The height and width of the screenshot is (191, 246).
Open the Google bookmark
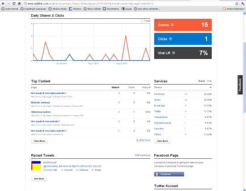[127, 9]
